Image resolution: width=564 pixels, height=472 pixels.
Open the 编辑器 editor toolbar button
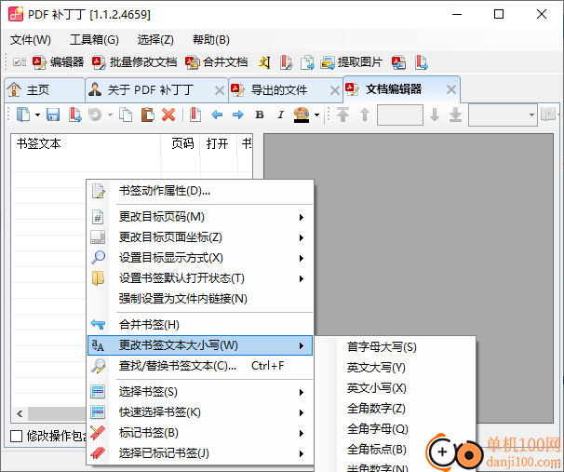[58, 62]
